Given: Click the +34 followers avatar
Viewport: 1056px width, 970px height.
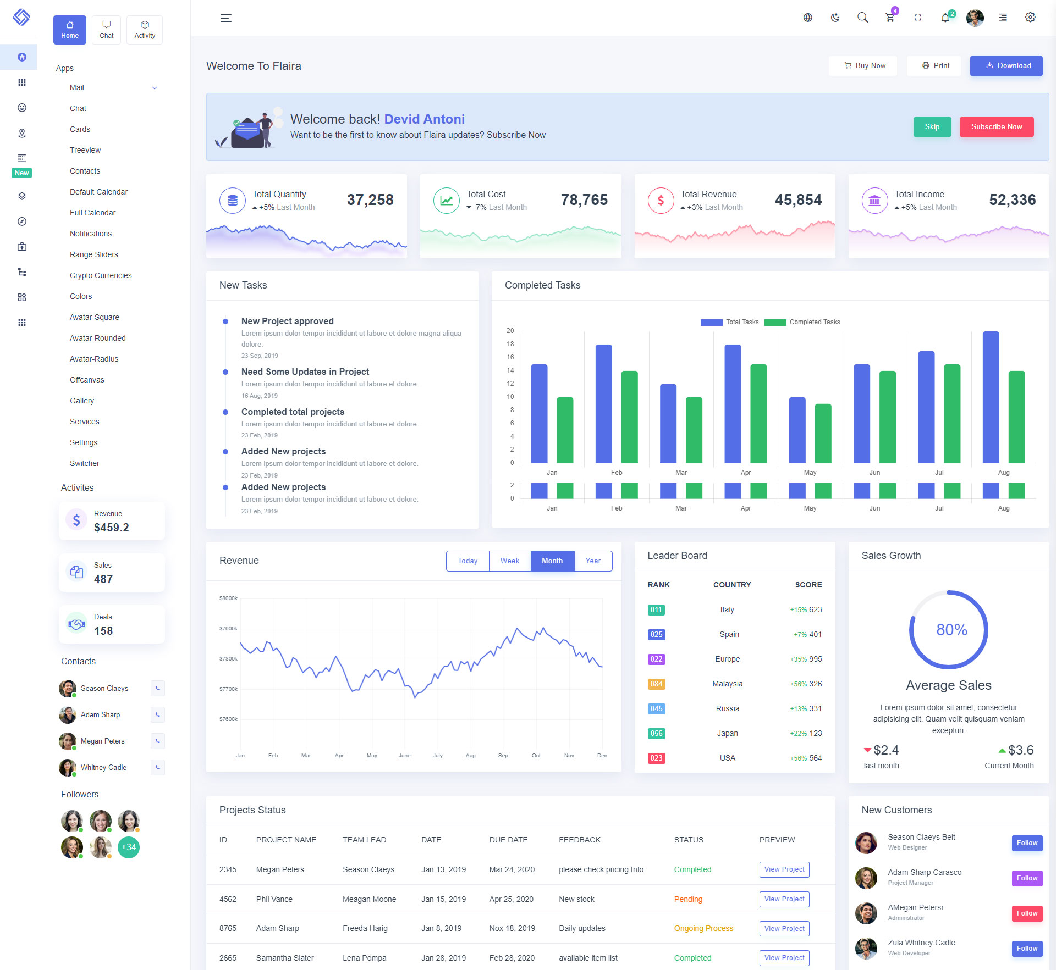Looking at the screenshot, I should pos(129,847).
